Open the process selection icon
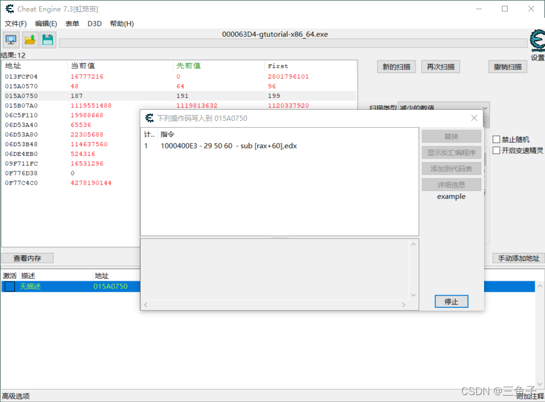545x402 pixels. tap(11, 40)
